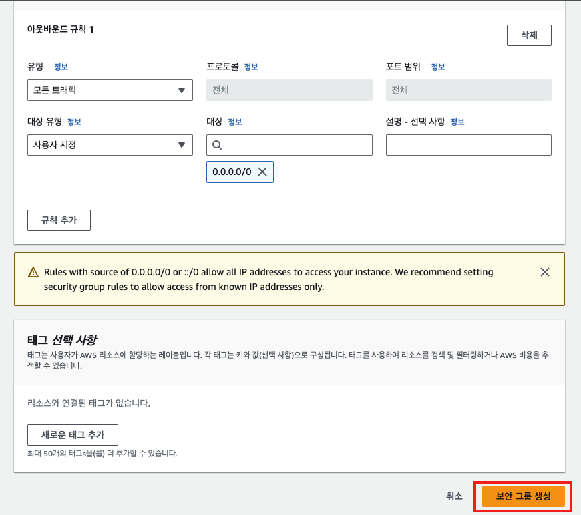Viewport: 581px width, 515px height.
Task: Click the disabled 프로토콜 field showing 전체
Action: coord(289,90)
